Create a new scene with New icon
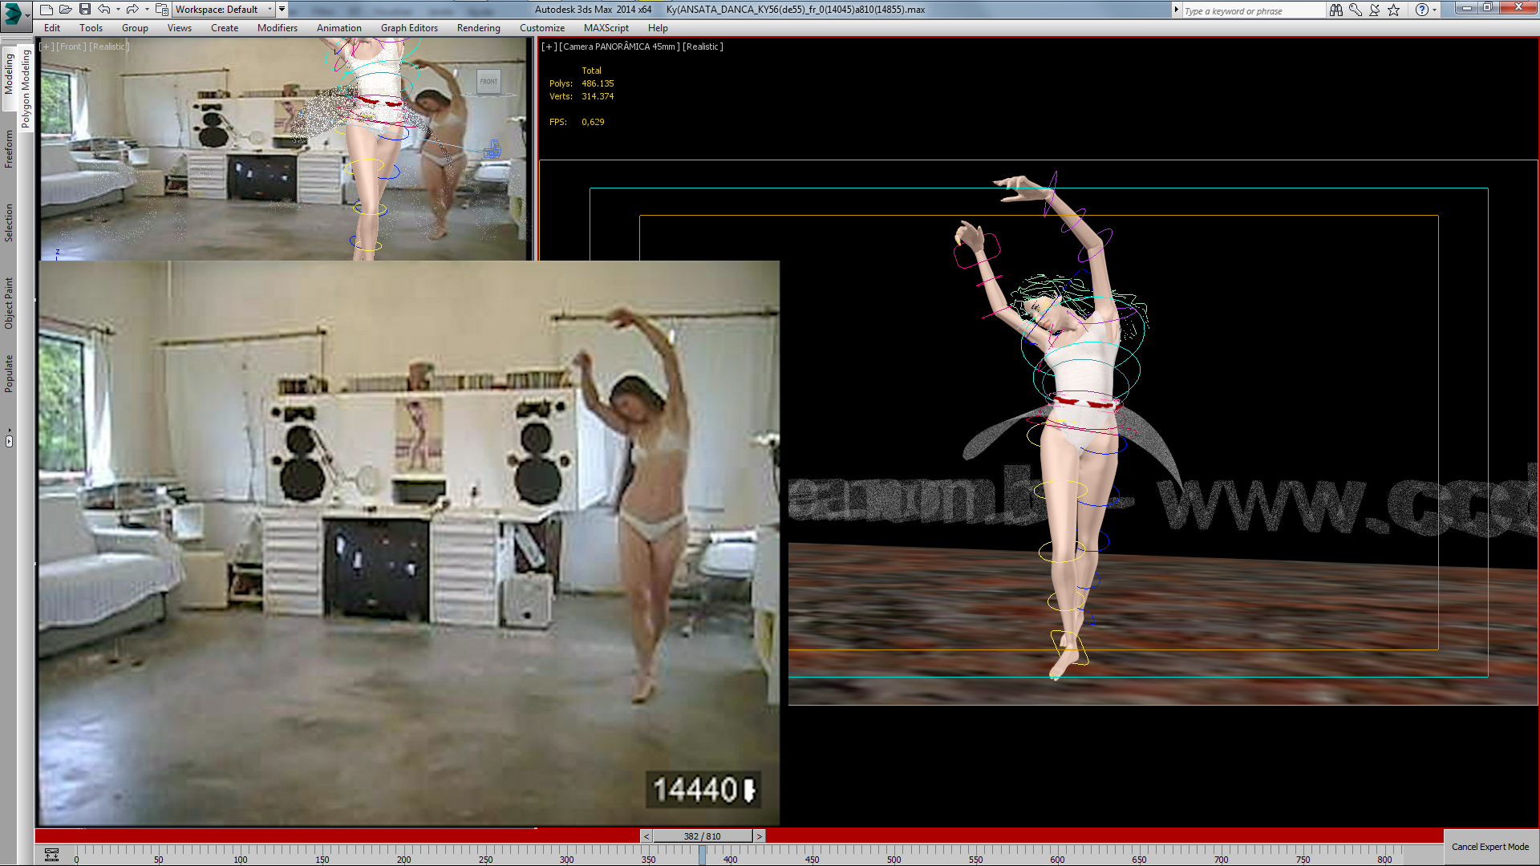The height and width of the screenshot is (866, 1540). click(47, 10)
